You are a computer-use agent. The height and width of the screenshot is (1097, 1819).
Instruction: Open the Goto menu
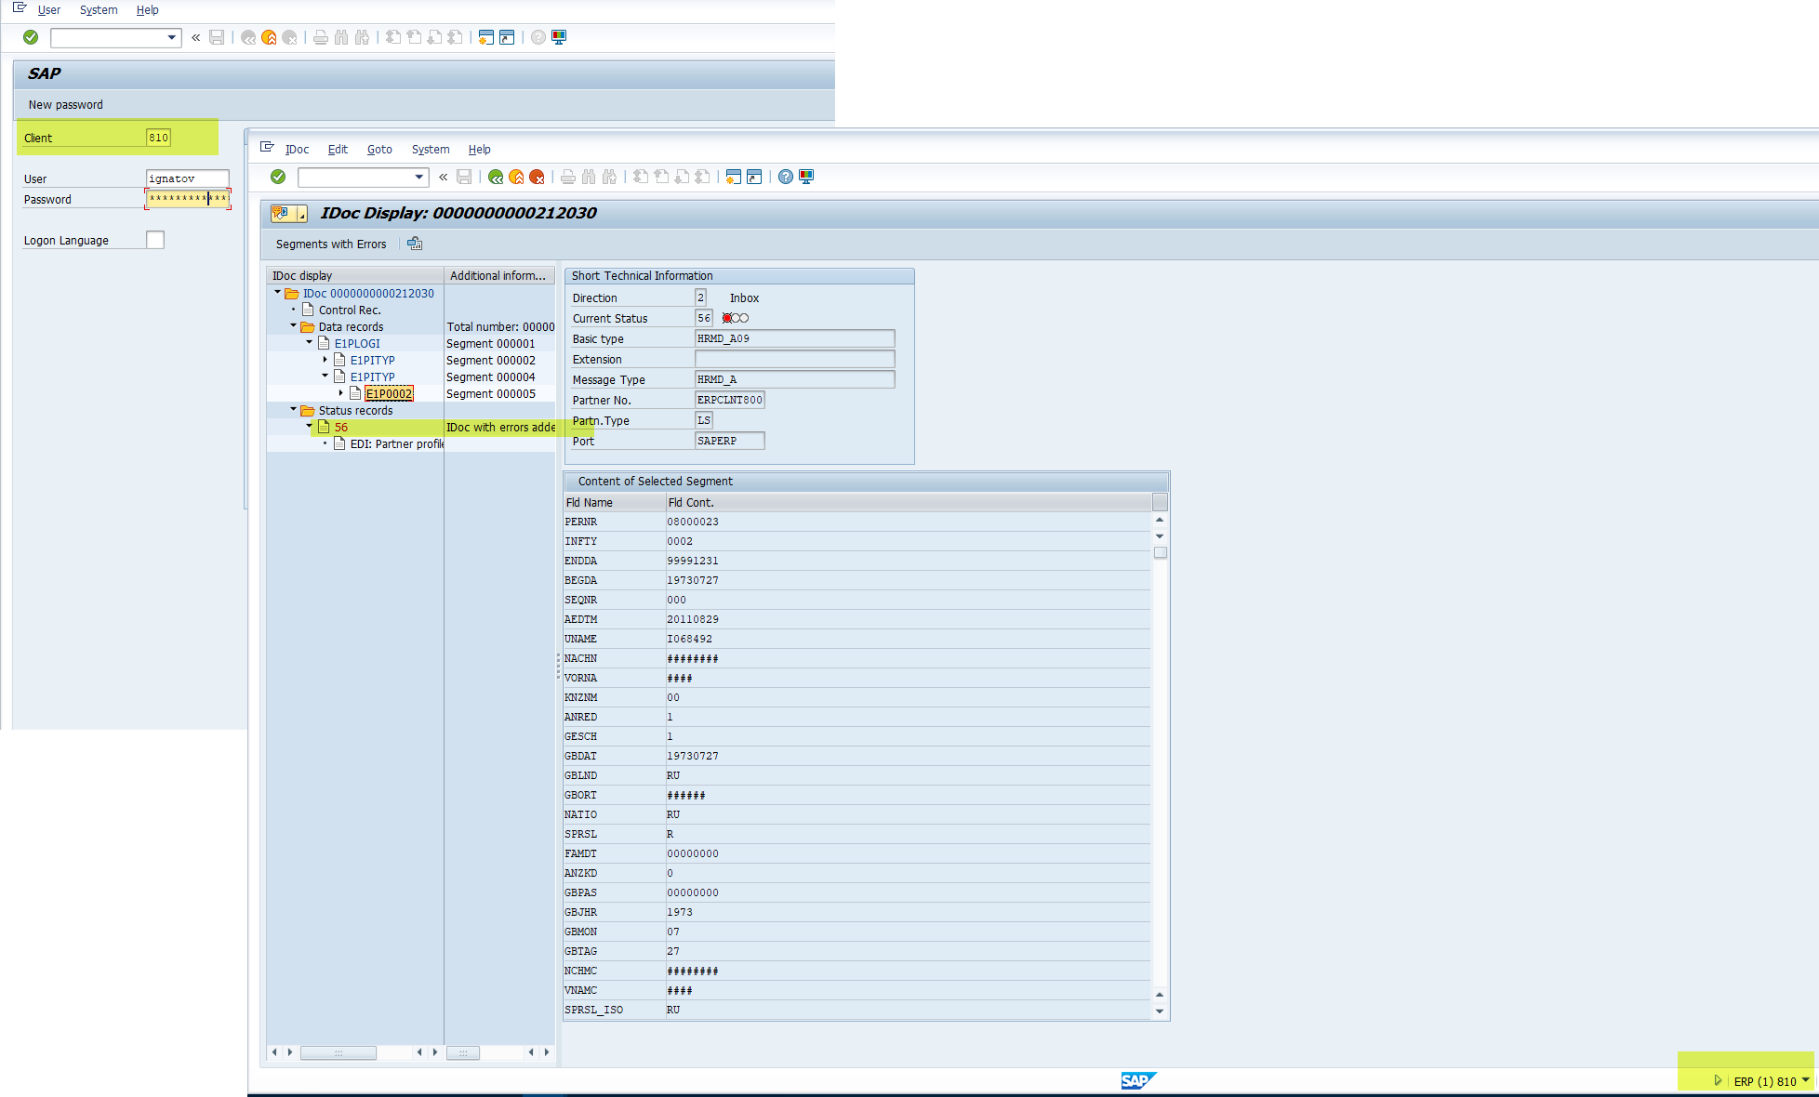[379, 149]
